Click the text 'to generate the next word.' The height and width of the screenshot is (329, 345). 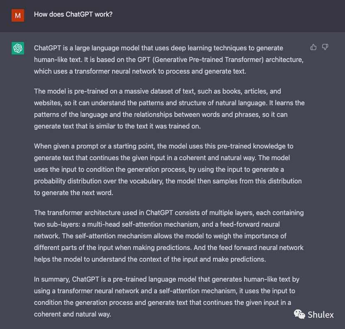[x=73, y=193]
